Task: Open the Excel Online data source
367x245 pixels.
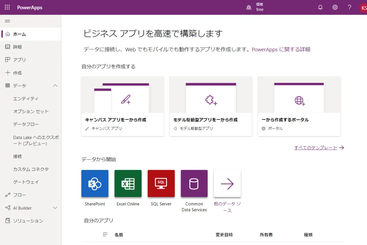Action: [x=128, y=183]
